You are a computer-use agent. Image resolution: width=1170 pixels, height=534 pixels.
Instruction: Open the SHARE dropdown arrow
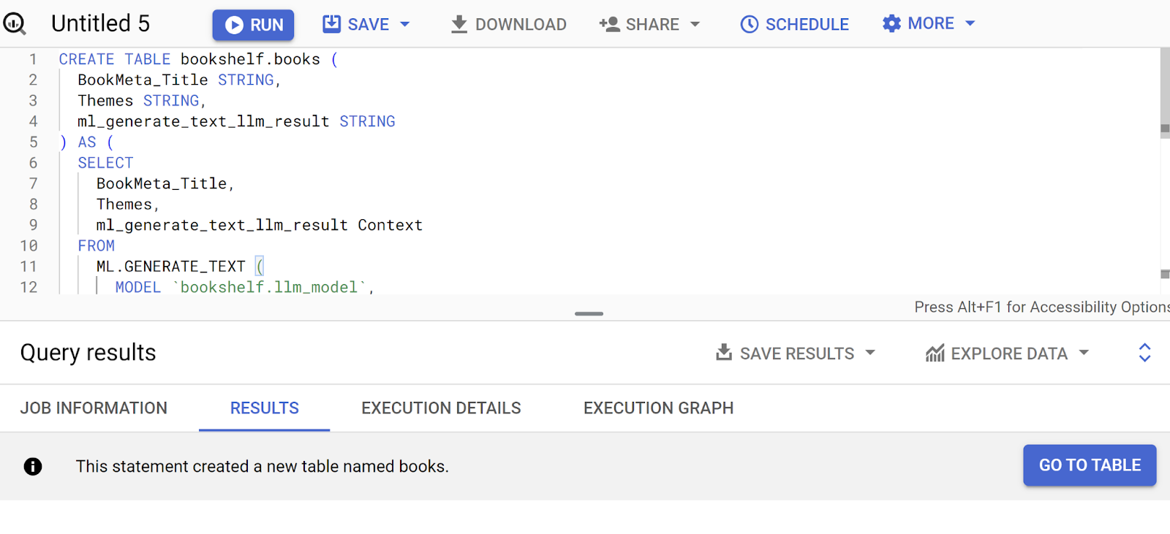pyautogui.click(x=695, y=24)
